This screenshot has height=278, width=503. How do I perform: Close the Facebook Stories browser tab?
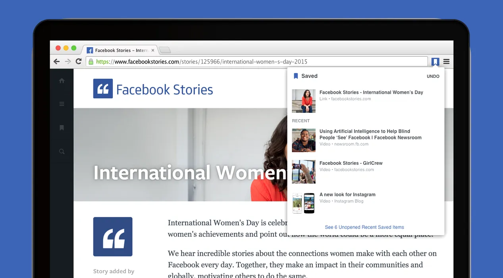point(153,50)
